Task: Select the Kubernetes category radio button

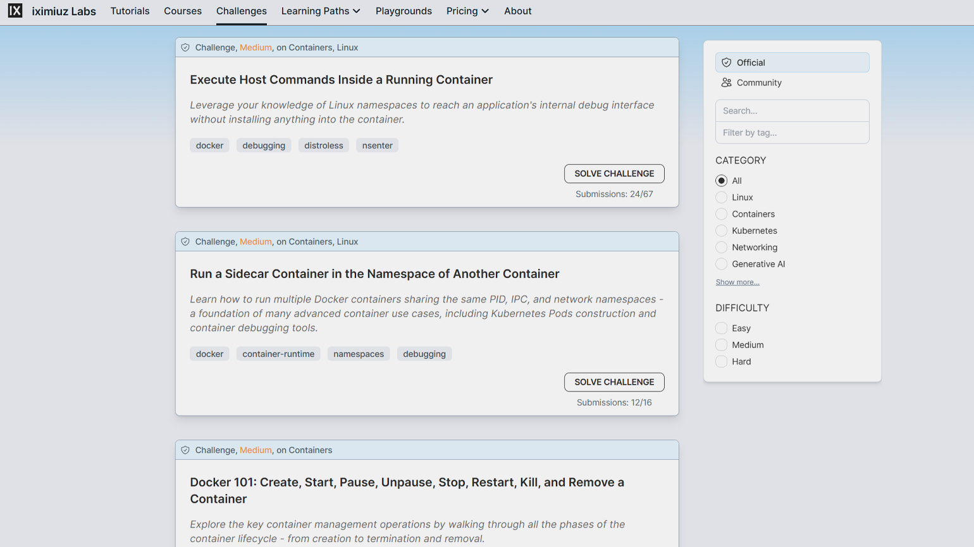Action: (721, 231)
